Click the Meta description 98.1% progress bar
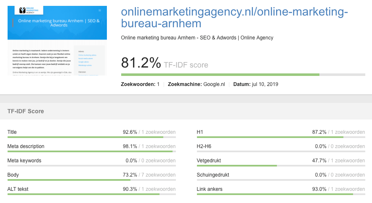The image size is (372, 203). click(x=92, y=151)
